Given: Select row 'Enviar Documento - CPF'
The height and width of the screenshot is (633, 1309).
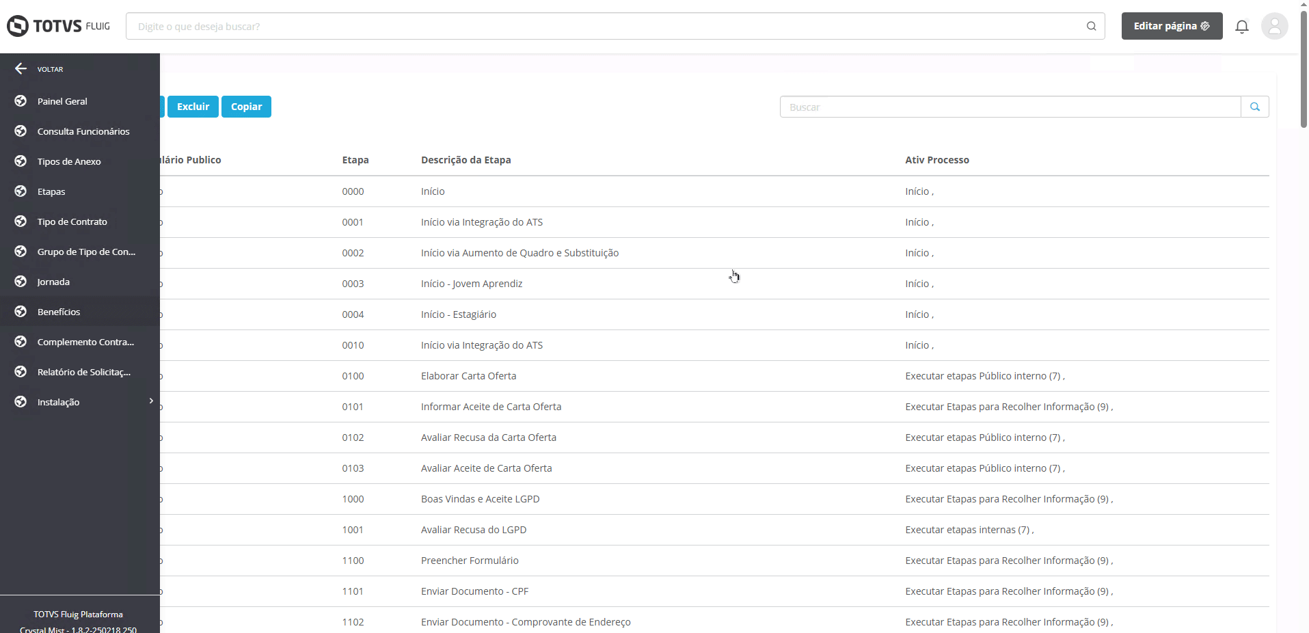Looking at the screenshot, I should (x=714, y=591).
